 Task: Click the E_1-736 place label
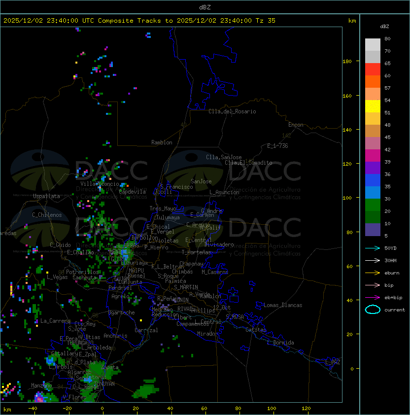pos(277,146)
